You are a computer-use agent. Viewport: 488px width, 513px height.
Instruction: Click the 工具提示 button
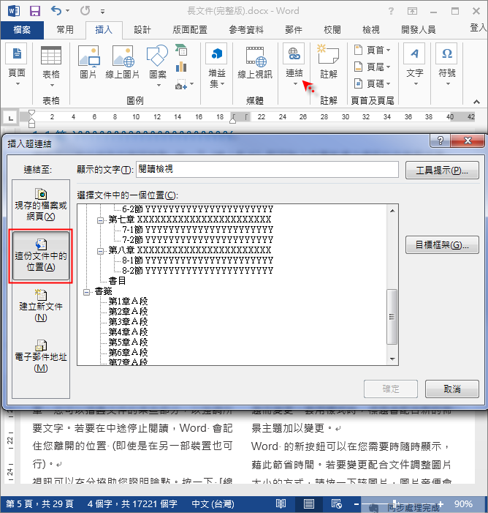(x=442, y=170)
